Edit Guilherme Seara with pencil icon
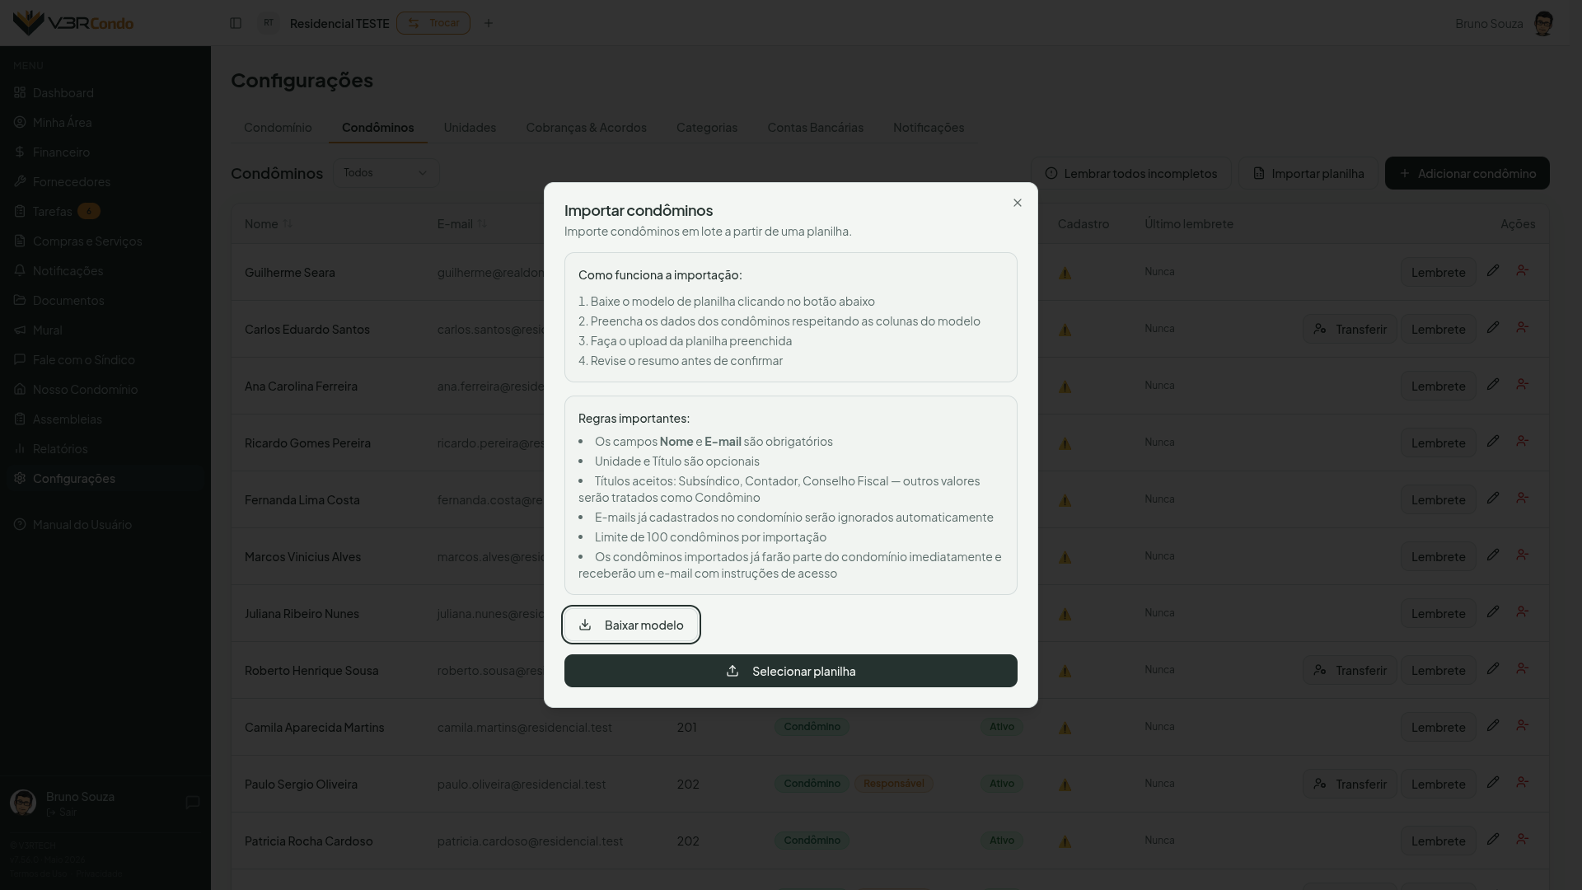Viewport: 1582px width, 890px height. click(x=1492, y=270)
